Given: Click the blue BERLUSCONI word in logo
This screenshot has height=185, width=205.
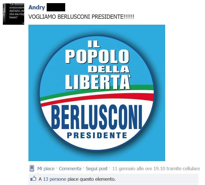Looking at the screenshot, I should [x=97, y=117].
